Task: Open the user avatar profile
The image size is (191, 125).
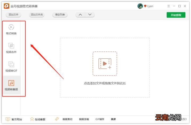Action: pos(140,6)
